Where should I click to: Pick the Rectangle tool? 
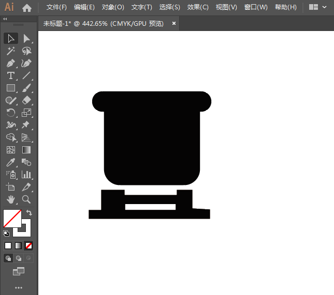(10, 88)
